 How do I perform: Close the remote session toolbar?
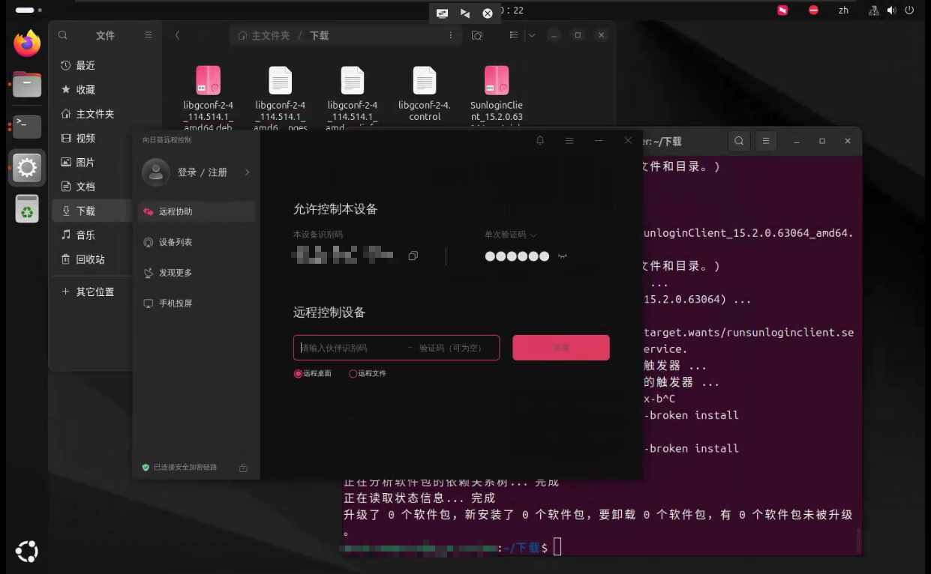[488, 13]
